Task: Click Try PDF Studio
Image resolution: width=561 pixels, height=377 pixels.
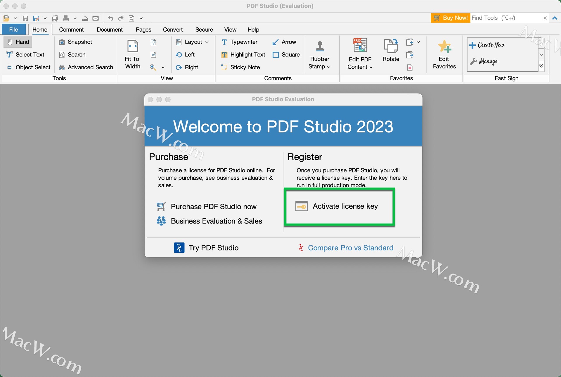Action: coord(206,248)
